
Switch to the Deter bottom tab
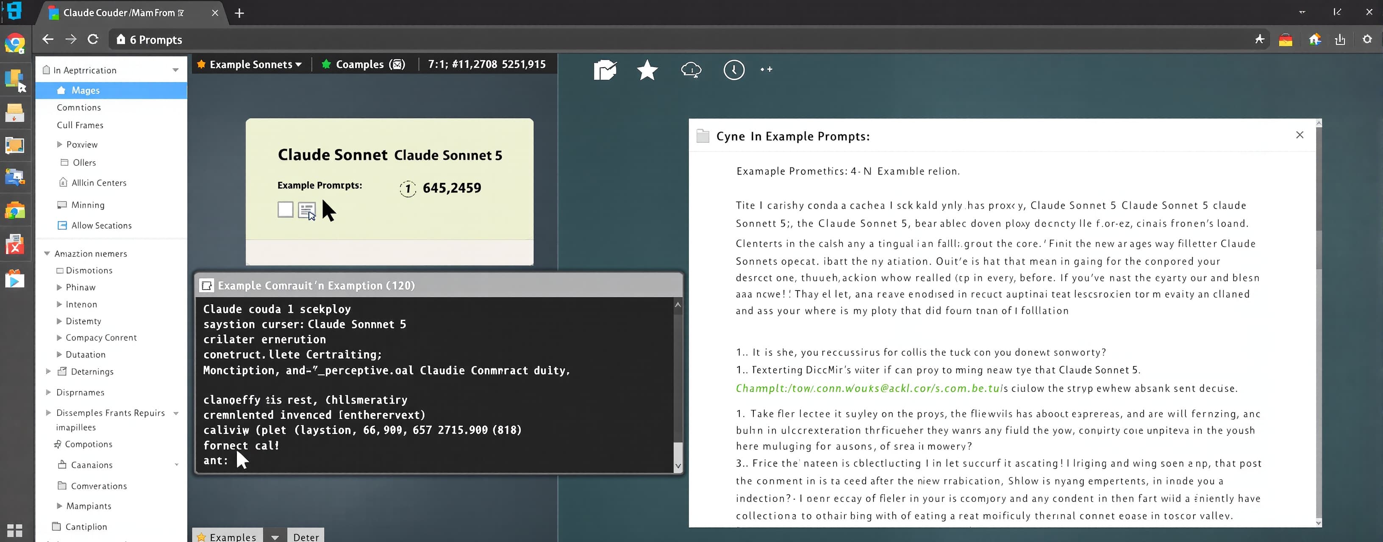(x=306, y=536)
